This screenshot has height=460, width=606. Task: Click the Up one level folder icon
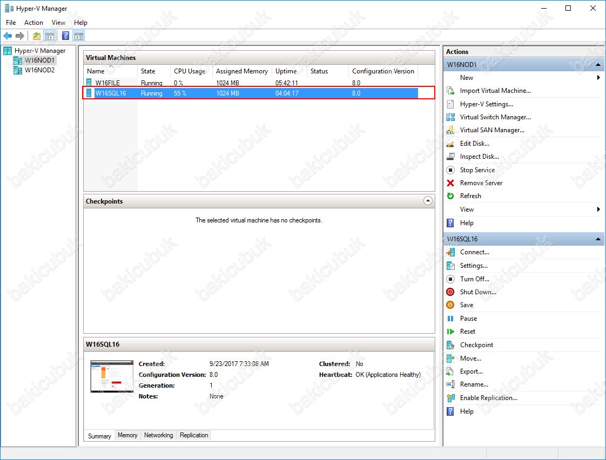pyautogui.click(x=37, y=36)
